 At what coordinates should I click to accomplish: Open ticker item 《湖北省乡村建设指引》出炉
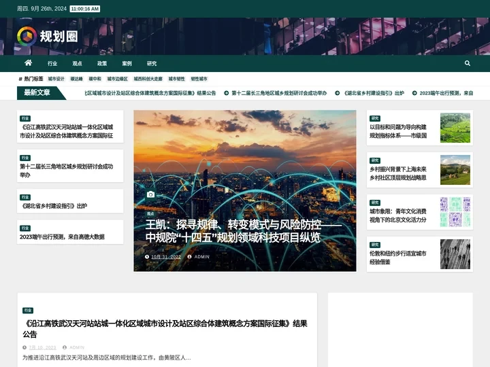[374, 93]
